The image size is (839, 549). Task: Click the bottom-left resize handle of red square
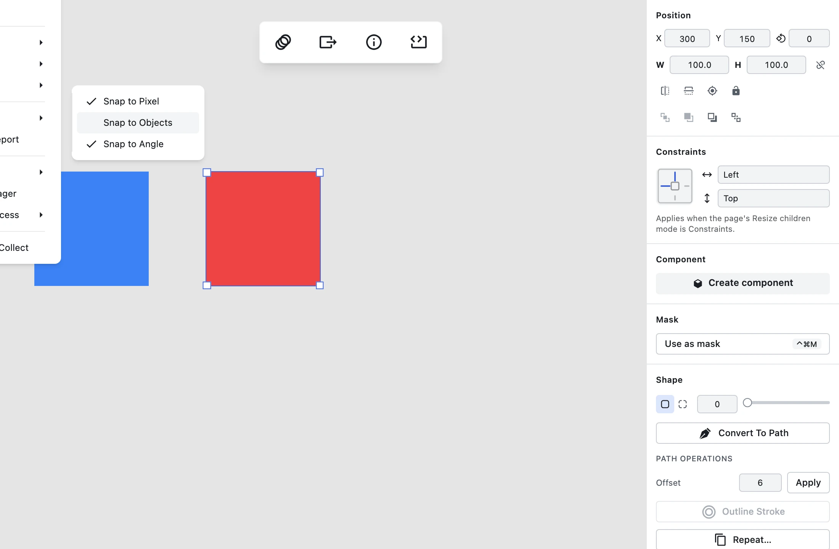pos(207,285)
